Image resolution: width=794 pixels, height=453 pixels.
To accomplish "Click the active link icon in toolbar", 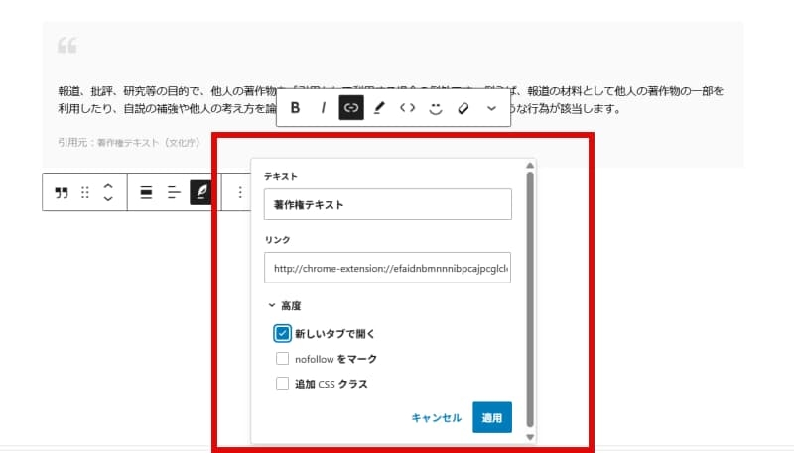I will coord(351,108).
